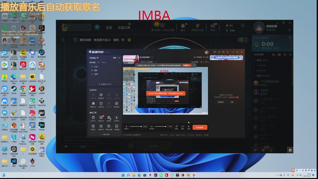318x179 pixels.
Task: Click the 隐藏模块 button in the right panel
Action: (x=221, y=102)
